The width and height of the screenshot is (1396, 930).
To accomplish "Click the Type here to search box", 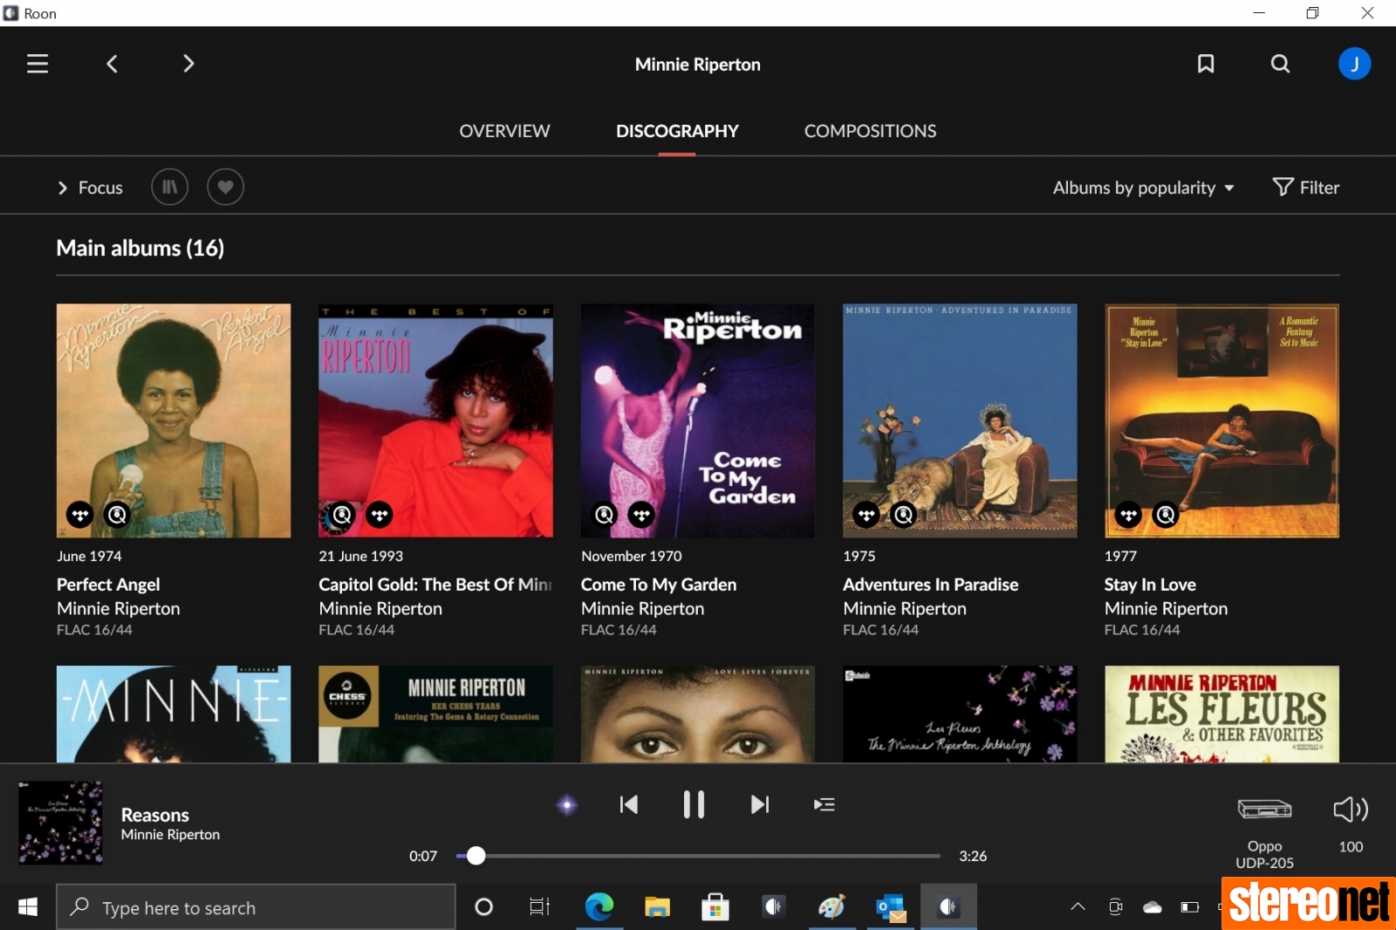I will (x=256, y=907).
